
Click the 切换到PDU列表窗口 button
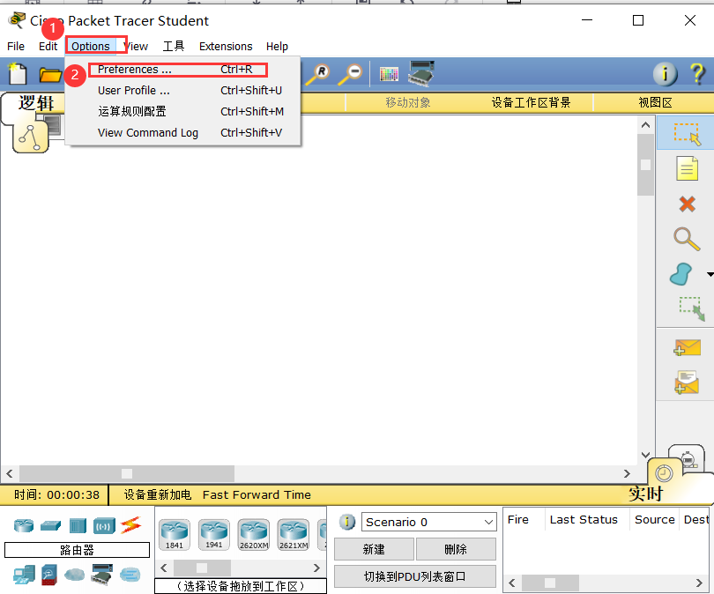click(x=415, y=576)
